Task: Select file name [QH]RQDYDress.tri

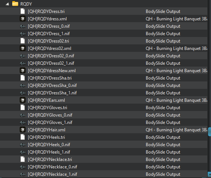Action: click(46, 11)
